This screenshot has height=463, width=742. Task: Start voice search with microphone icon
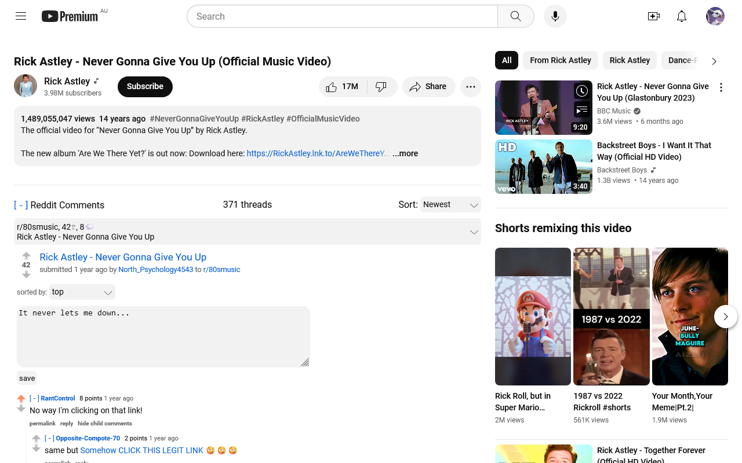(x=555, y=16)
